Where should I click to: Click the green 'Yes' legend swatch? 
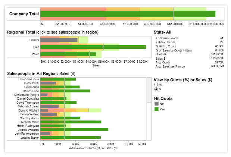coord(157,109)
